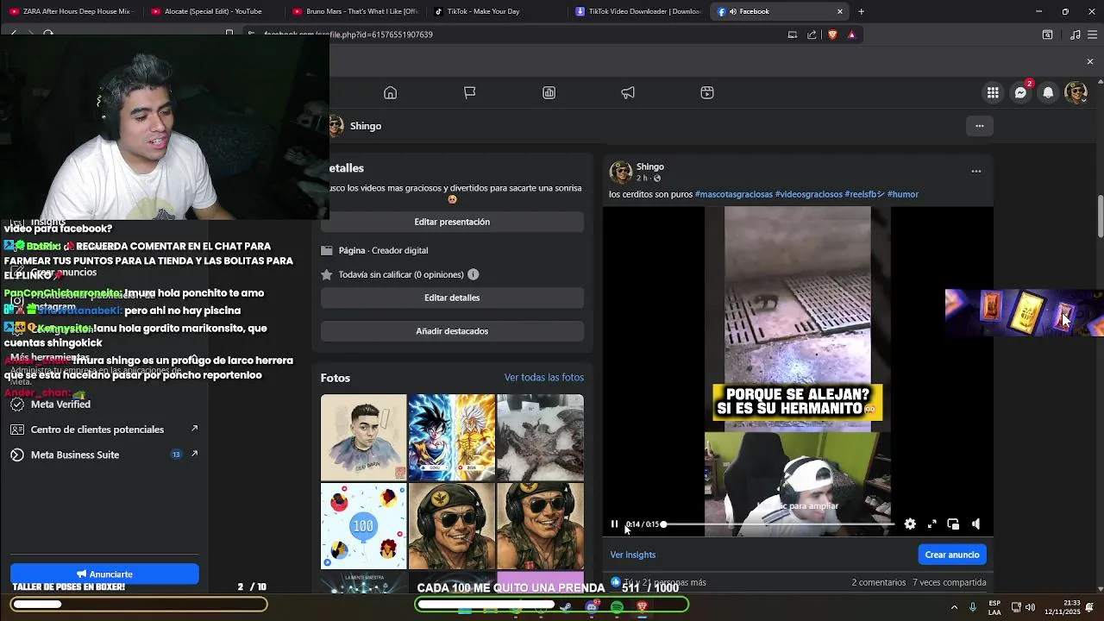
Task: Open 2 comentarios on the post
Action: pyautogui.click(x=879, y=582)
